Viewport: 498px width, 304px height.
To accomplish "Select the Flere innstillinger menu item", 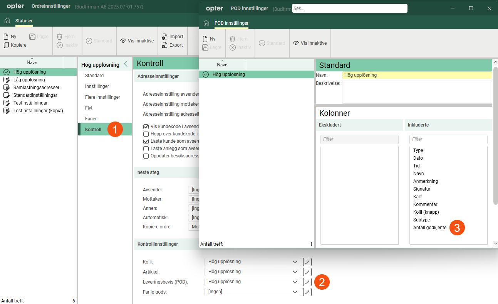I will (x=102, y=97).
